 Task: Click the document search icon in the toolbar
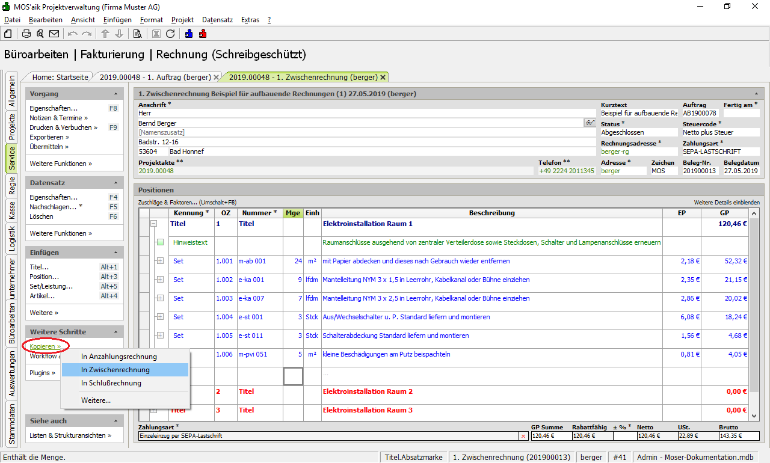[x=137, y=34]
